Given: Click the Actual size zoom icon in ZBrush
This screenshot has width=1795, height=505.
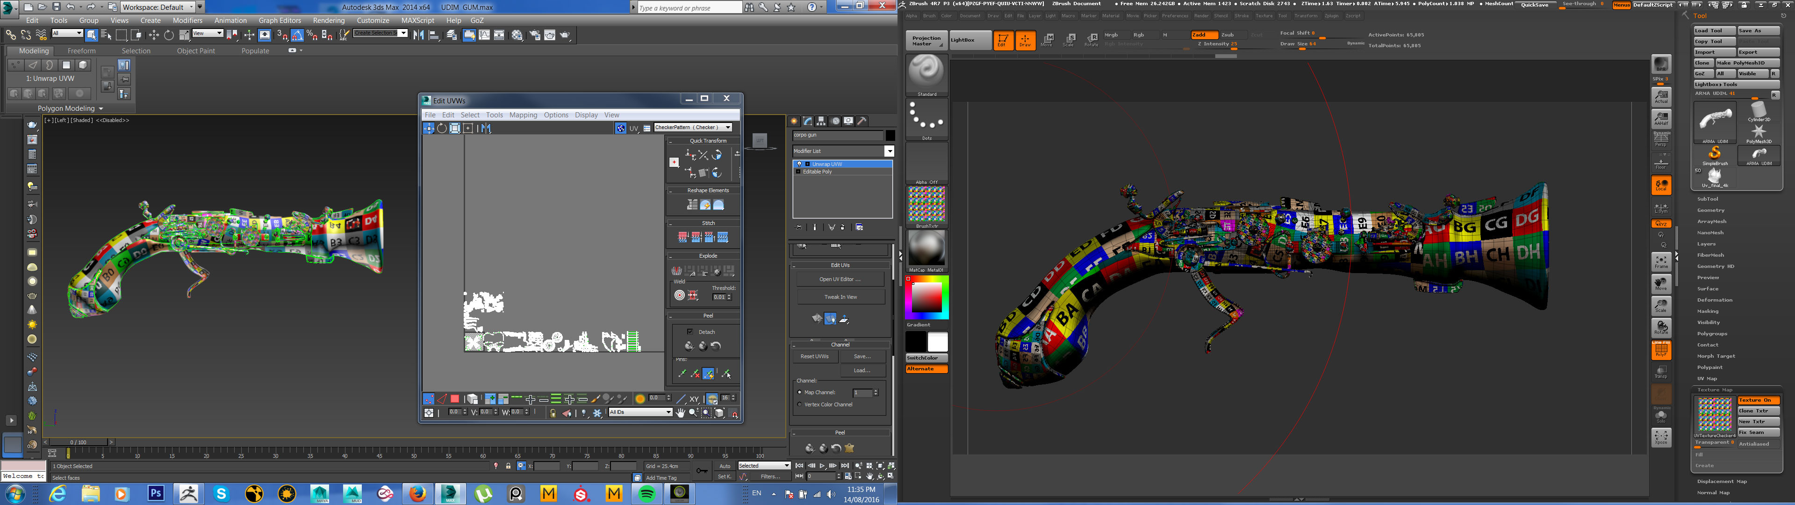Looking at the screenshot, I should point(1661,96).
